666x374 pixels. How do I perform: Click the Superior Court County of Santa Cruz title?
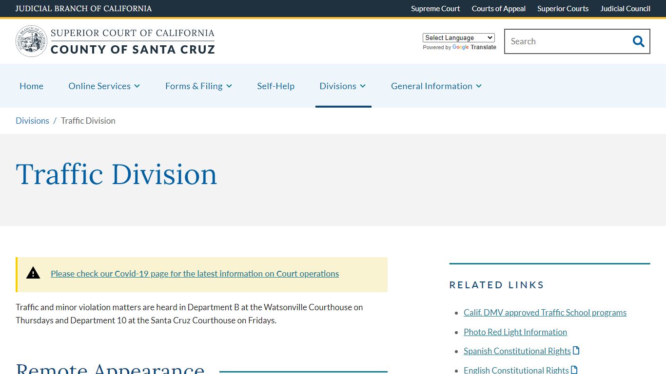click(133, 41)
